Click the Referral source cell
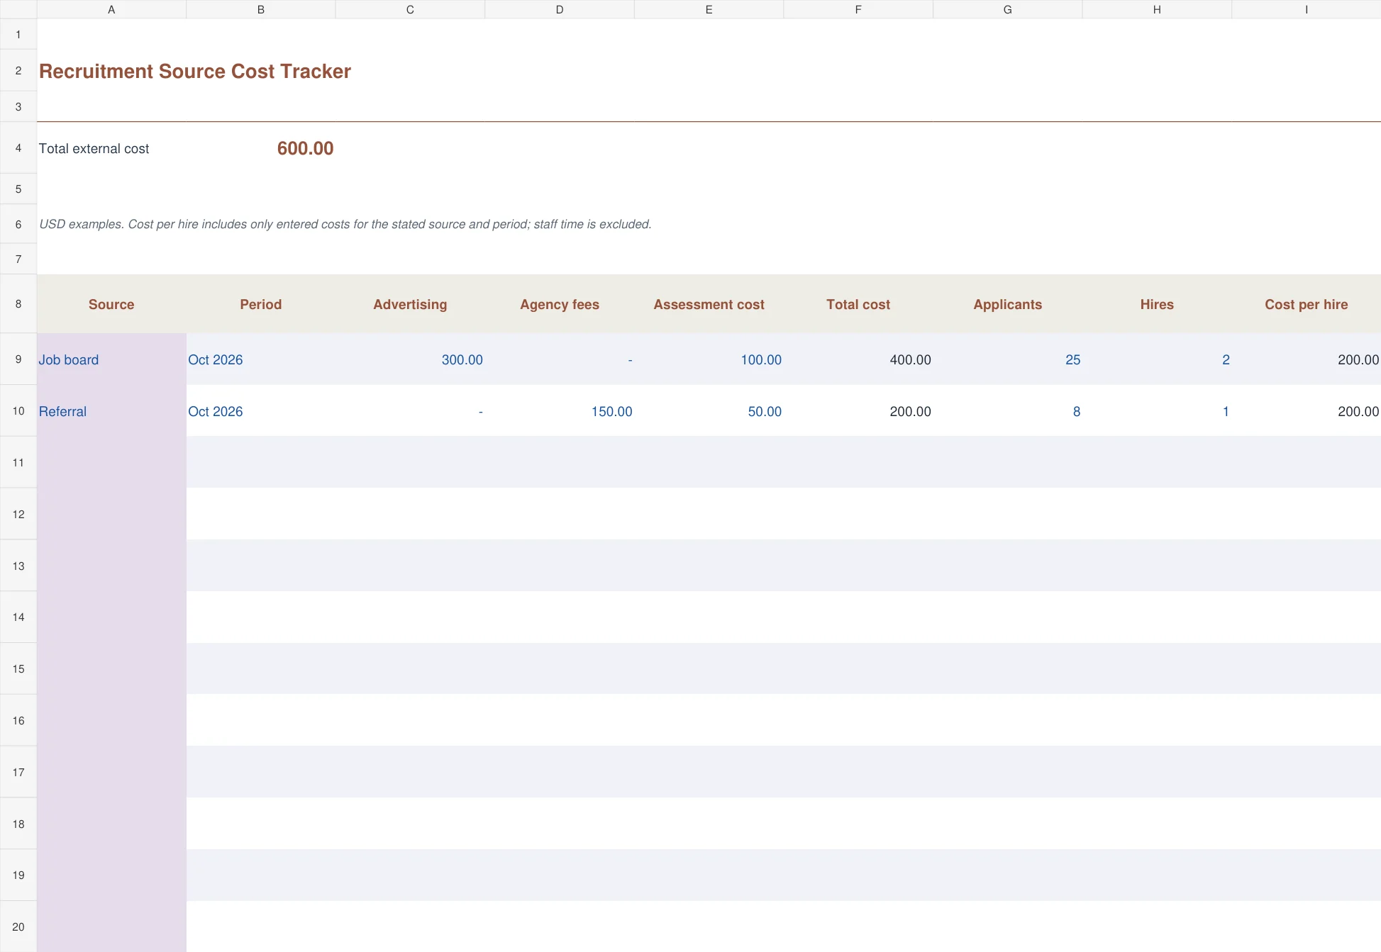Image resolution: width=1381 pixels, height=952 pixels. (111, 411)
